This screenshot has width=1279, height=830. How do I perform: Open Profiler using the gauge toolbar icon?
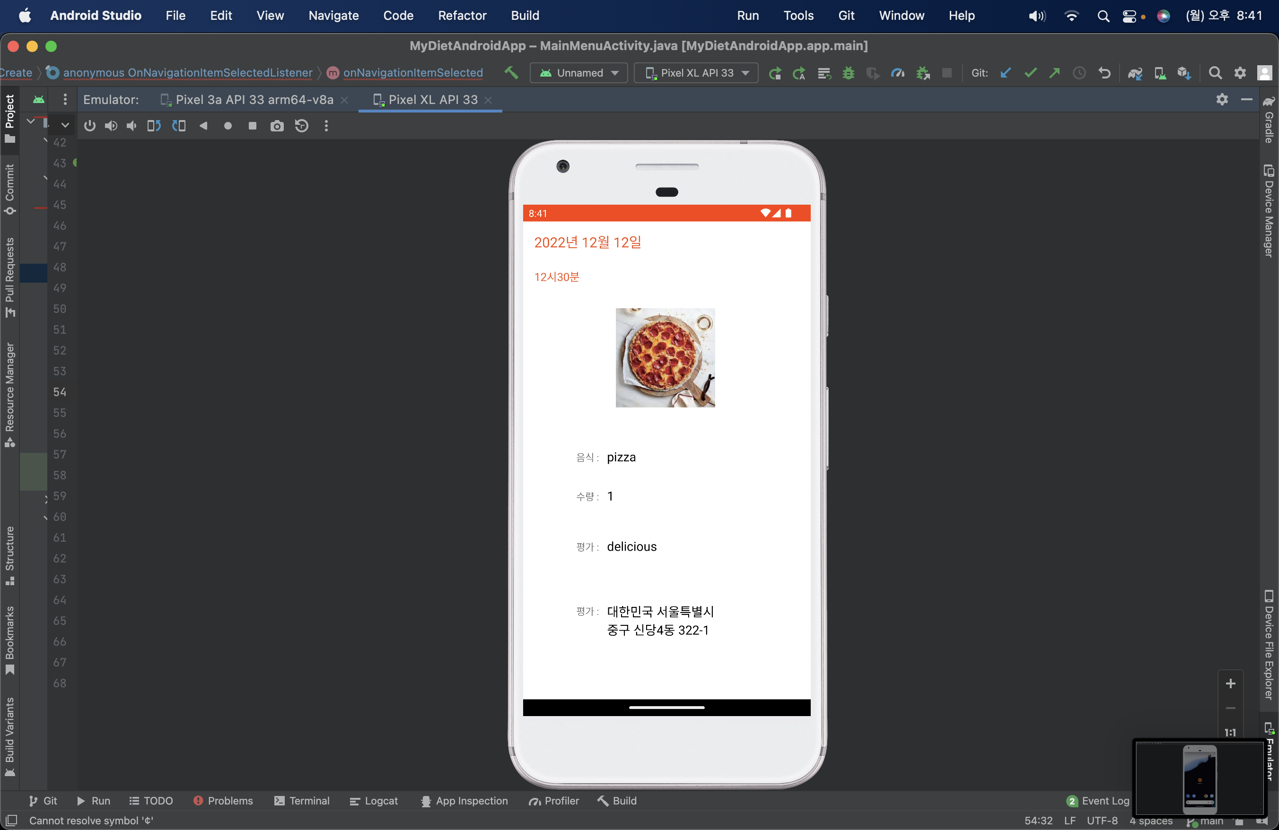(897, 73)
